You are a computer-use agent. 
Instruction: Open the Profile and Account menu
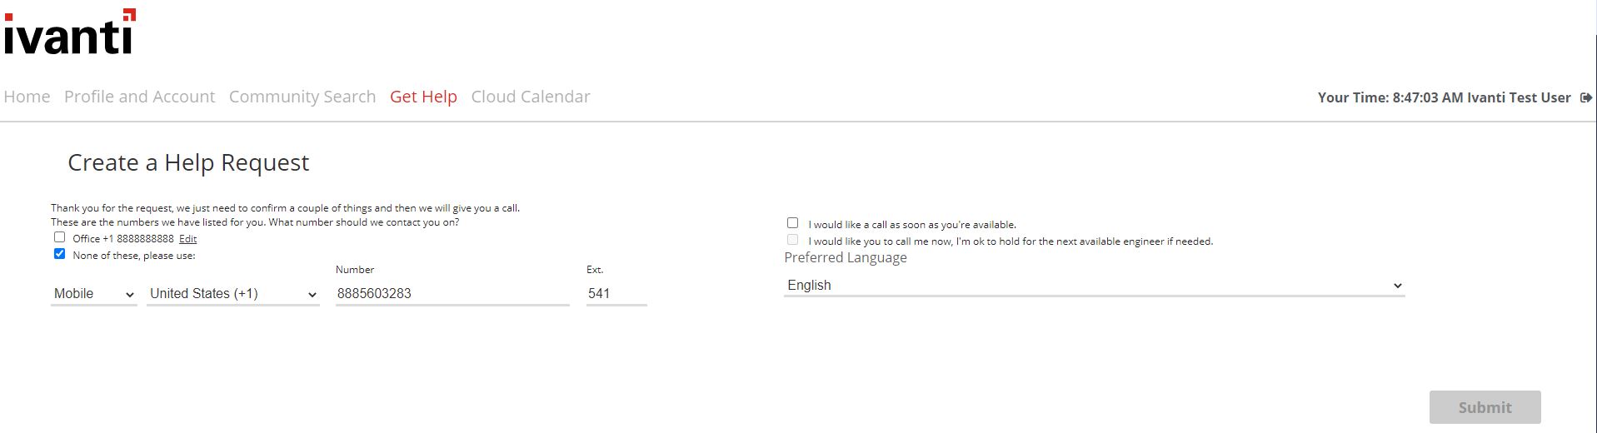click(x=139, y=97)
